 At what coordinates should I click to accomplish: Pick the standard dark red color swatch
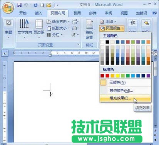[102, 76]
